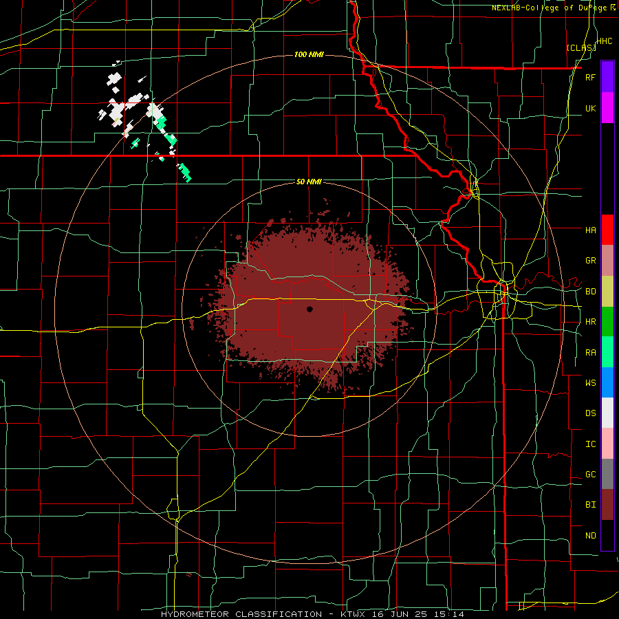Viewport: 619px width, 619px height.
Task: Click the IC legend label
Action: 591,444
